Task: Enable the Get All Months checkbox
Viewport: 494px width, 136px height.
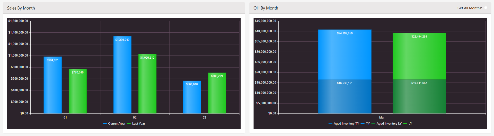Action: (x=486, y=8)
